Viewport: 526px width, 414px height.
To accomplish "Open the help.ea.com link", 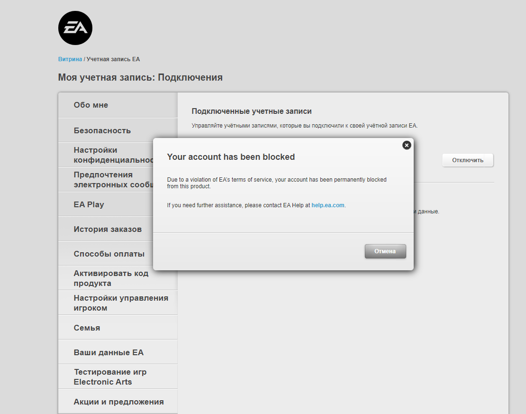I will [x=327, y=205].
